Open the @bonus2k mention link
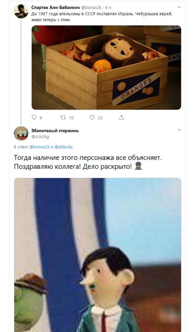This screenshot has height=332, width=193. pyautogui.click(x=40, y=147)
